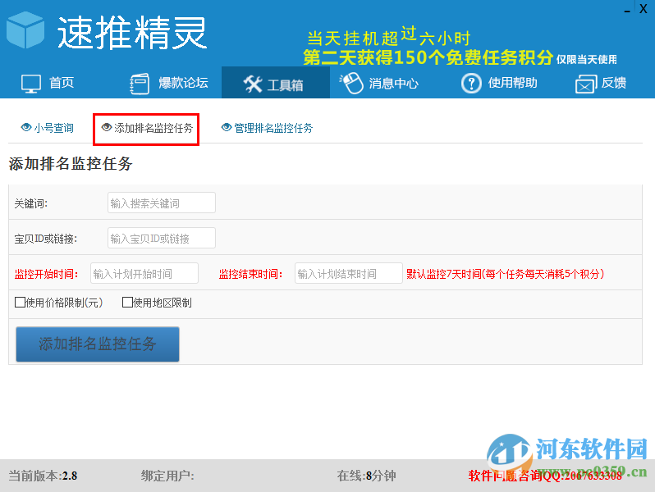Enable the 使用地区限制 checkbox
This screenshot has width=655, height=492.
point(127,302)
